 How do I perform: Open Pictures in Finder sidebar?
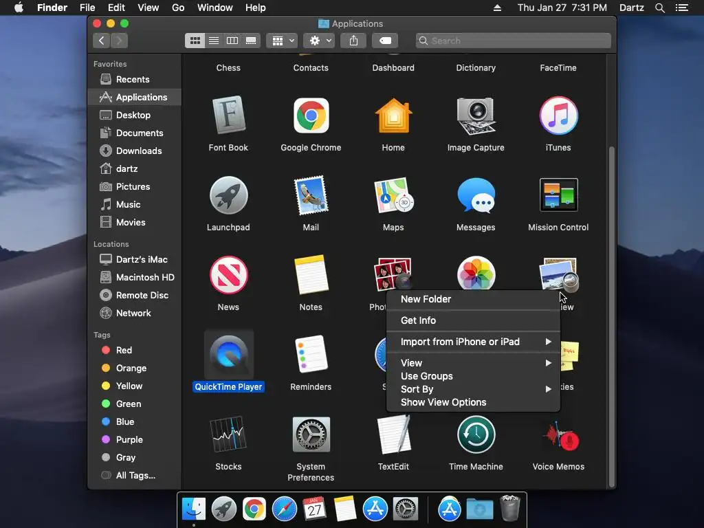135,187
